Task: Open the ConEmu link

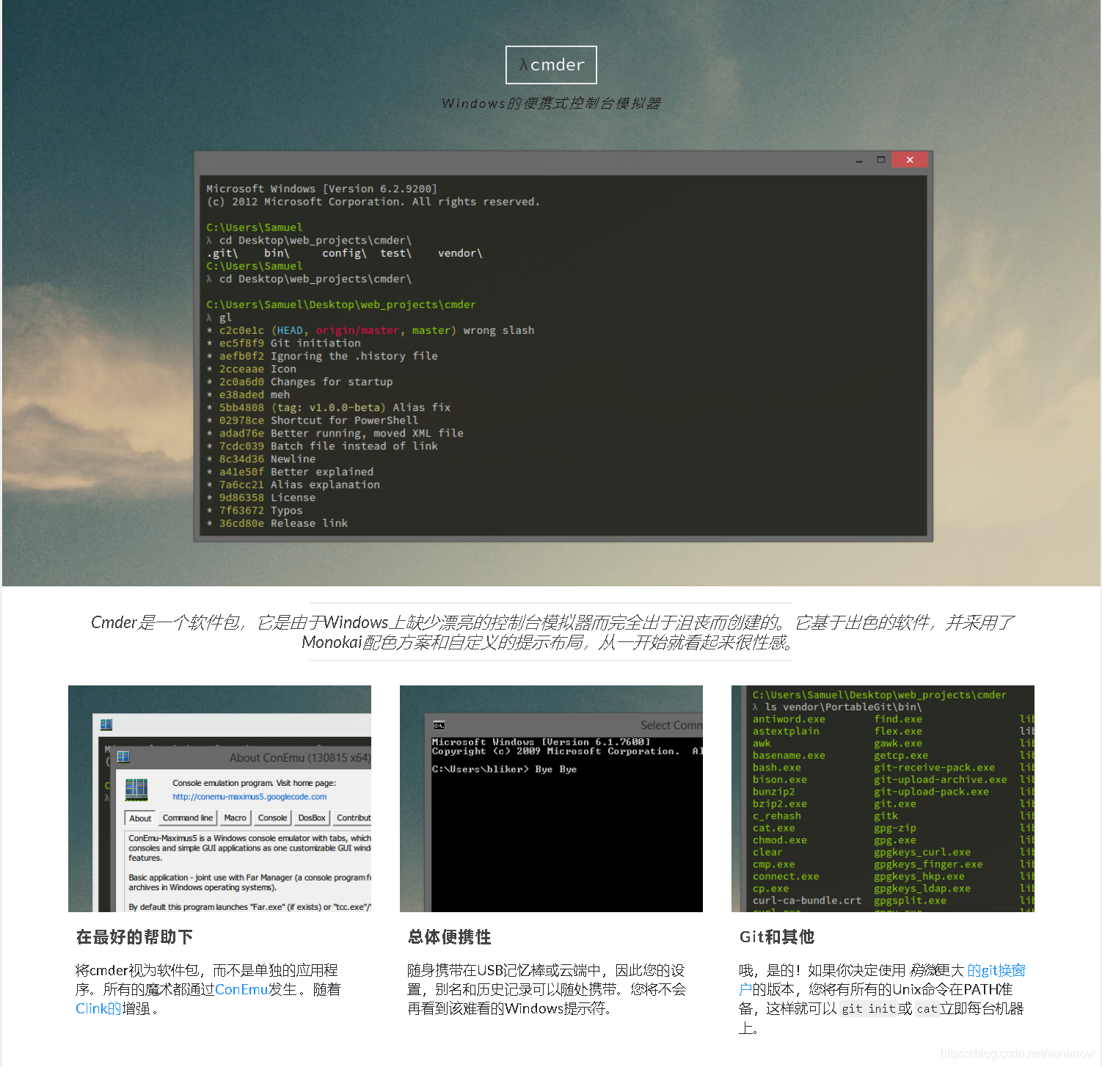Action: pyautogui.click(x=241, y=989)
